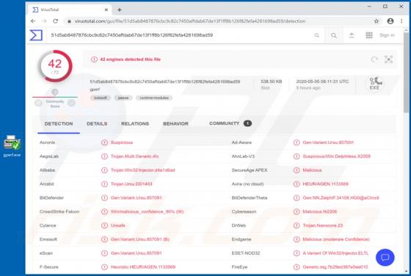Click the 42/72 detection score circle
The width and height of the screenshot is (411, 276).
(x=55, y=66)
